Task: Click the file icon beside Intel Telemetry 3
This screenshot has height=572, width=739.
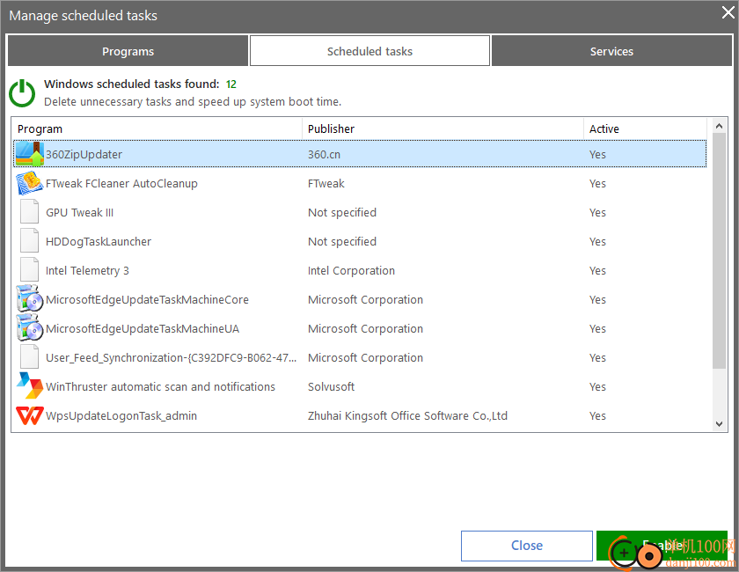Action: point(30,269)
